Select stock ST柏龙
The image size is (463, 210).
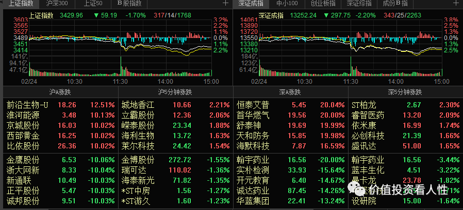pos(405,105)
